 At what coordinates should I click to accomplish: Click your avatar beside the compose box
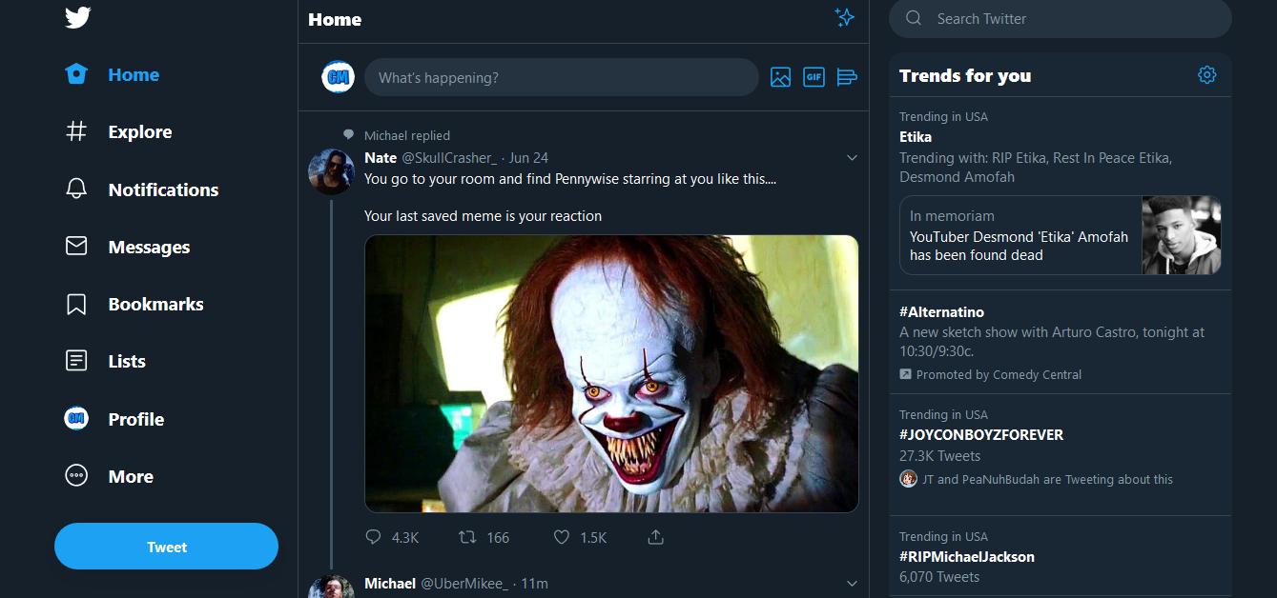click(x=338, y=77)
